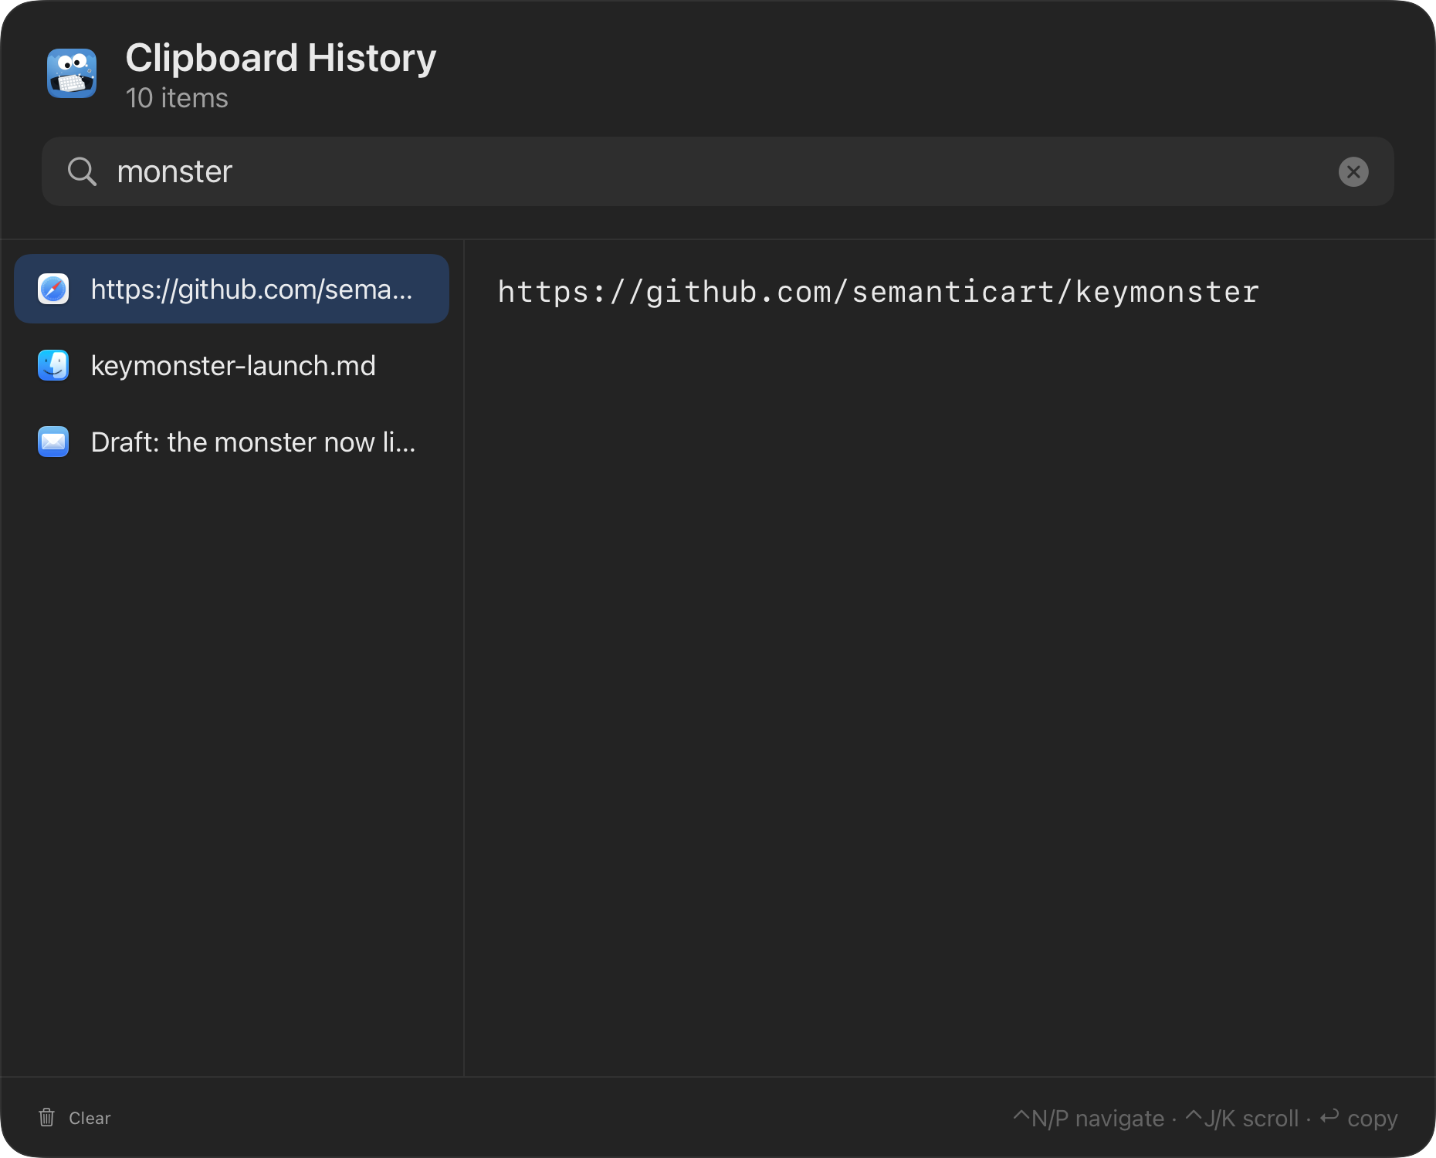Screen dimensions: 1436x1158
Task: Click the '10 items' count label
Action: pos(177,98)
